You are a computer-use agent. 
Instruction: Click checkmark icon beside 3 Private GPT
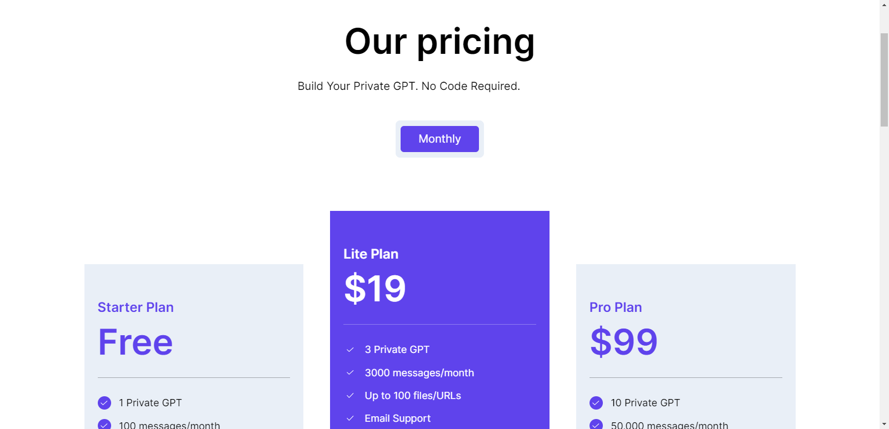click(350, 350)
